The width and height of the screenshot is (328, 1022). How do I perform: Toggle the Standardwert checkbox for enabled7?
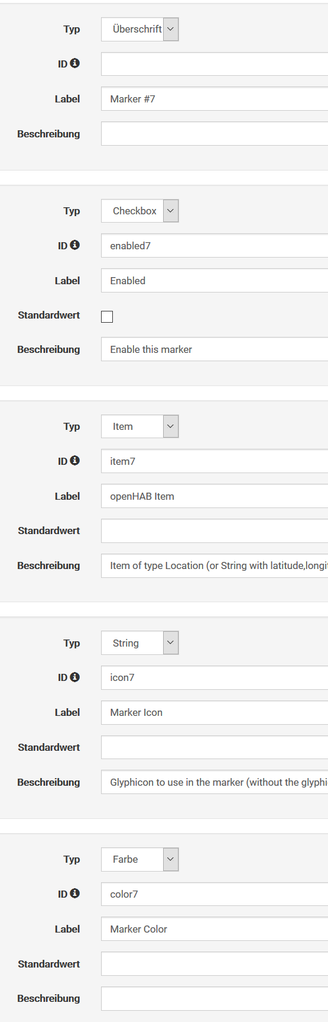click(x=107, y=317)
